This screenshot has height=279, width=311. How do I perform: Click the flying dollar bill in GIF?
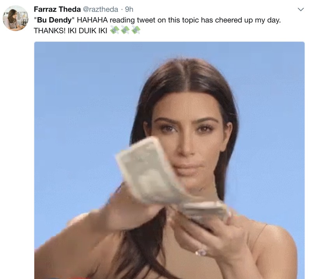152,171
